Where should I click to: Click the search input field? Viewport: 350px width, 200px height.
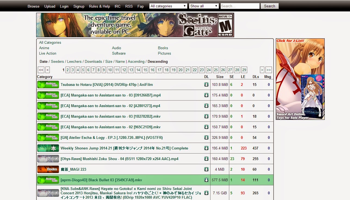pyautogui.click(x=240, y=6)
